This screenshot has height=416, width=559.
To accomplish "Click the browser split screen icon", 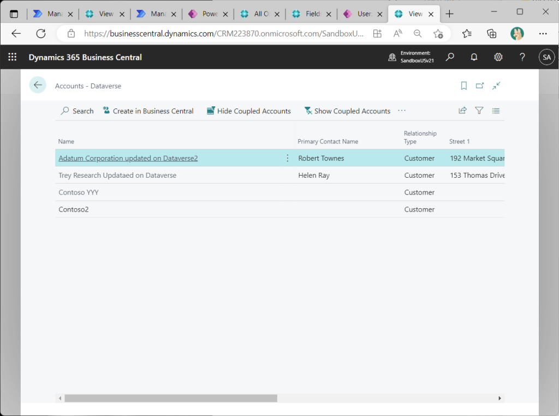I will [x=377, y=33].
